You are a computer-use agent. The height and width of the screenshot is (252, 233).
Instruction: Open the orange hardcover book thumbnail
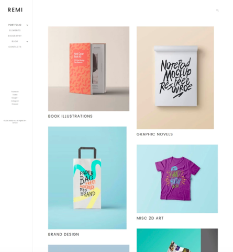(x=88, y=68)
